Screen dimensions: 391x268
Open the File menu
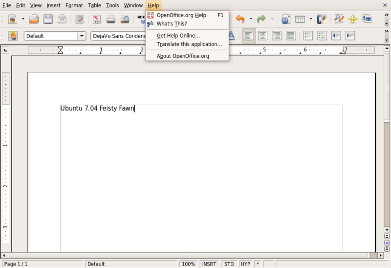click(x=7, y=5)
